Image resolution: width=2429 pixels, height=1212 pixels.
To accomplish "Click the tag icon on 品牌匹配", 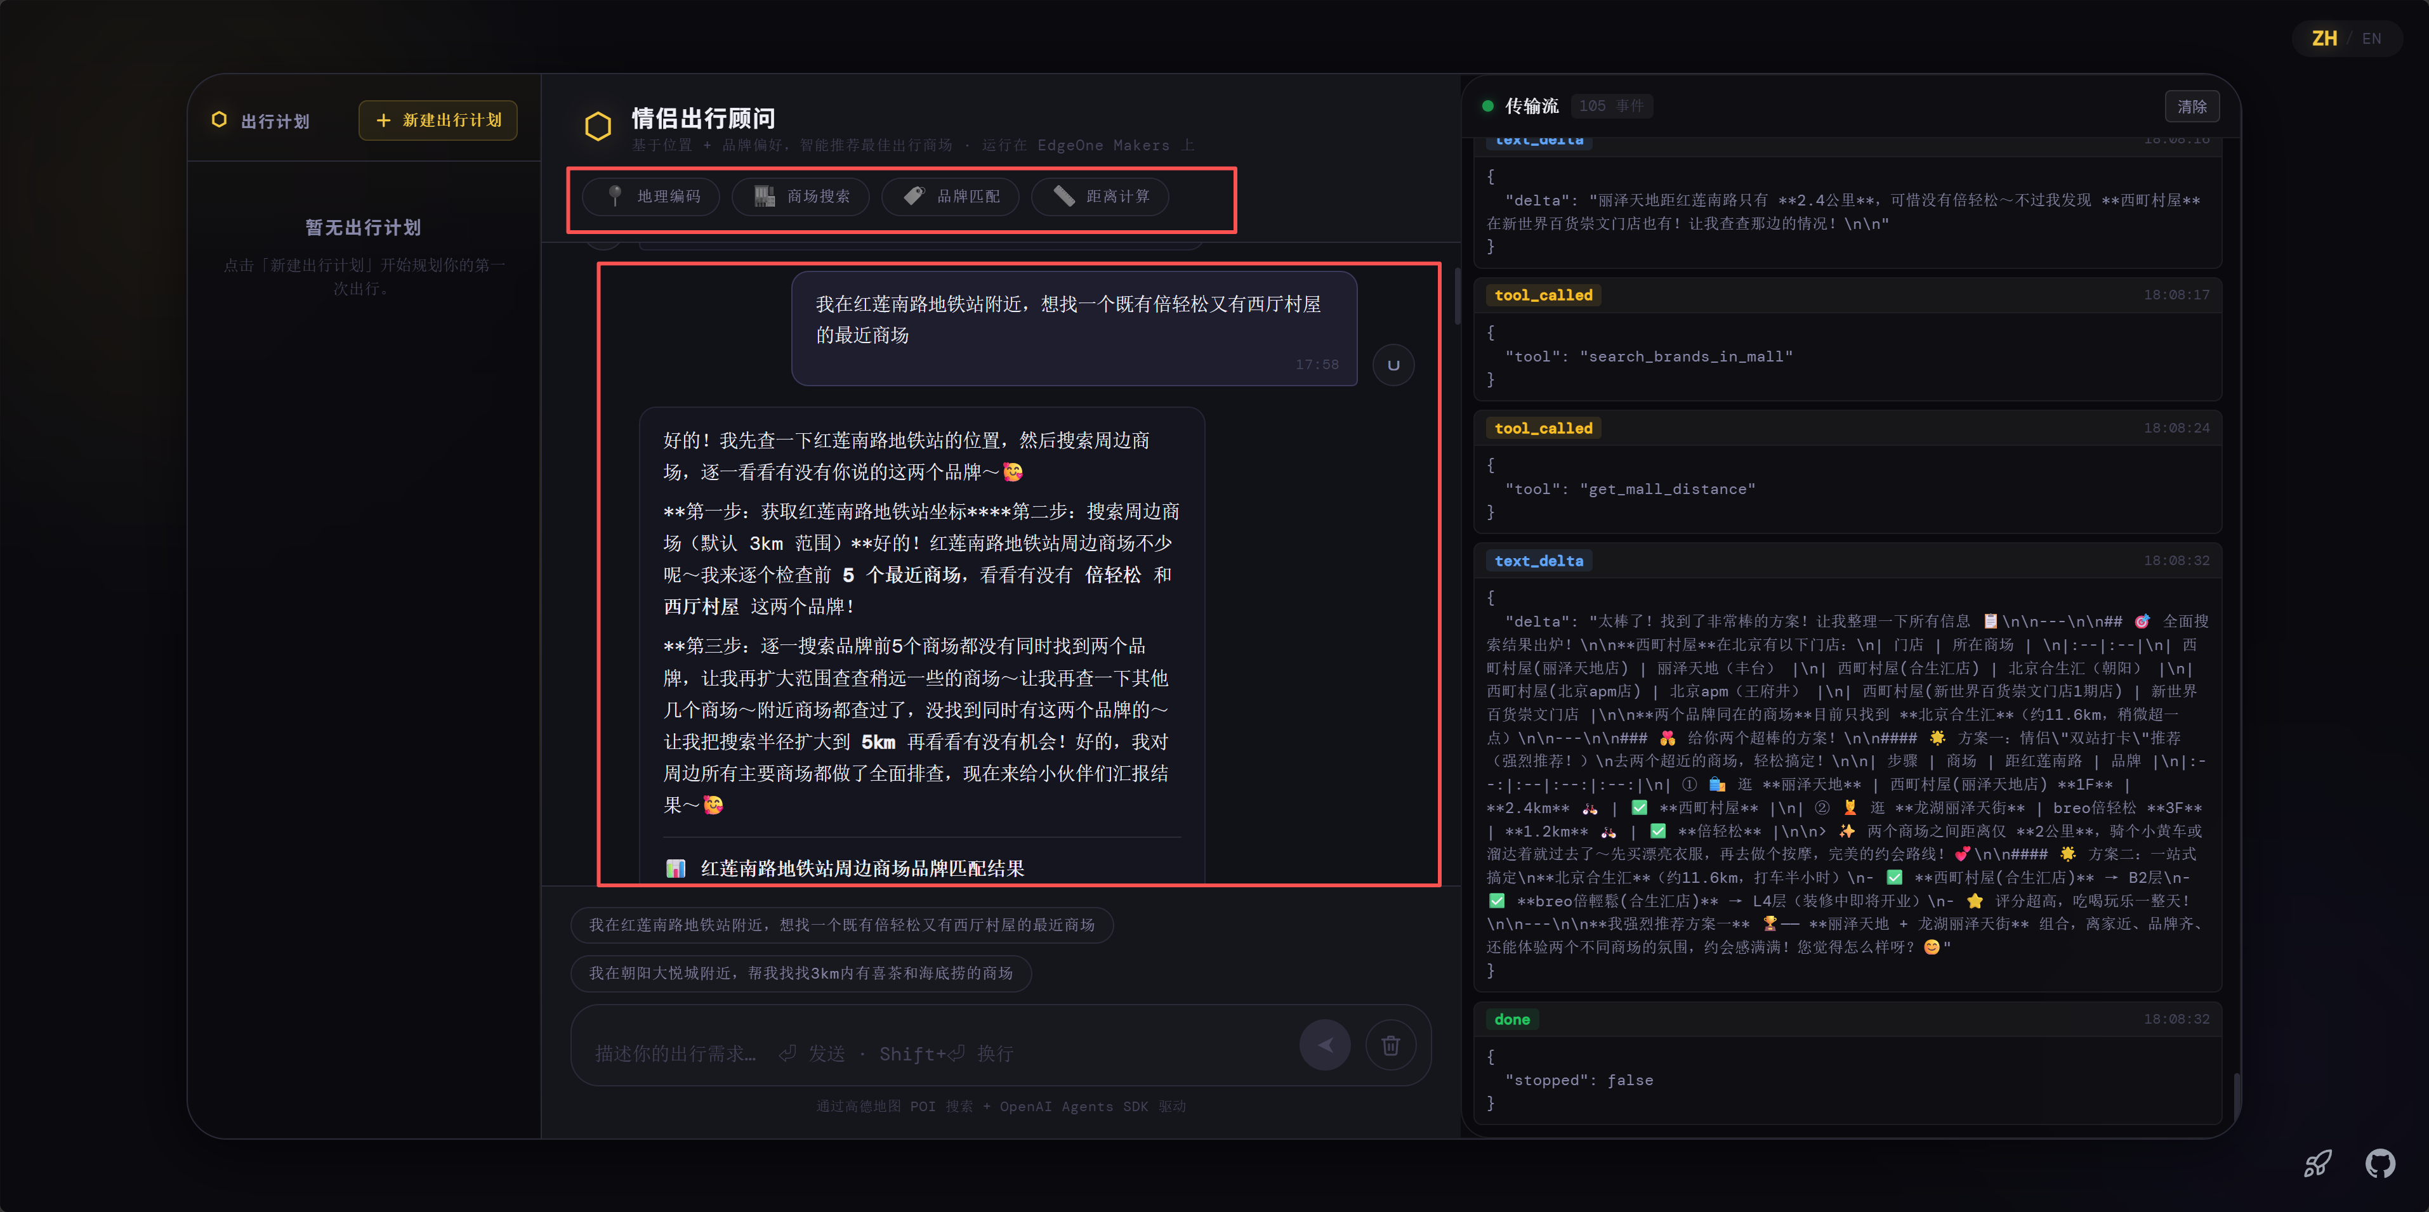I will 914,196.
